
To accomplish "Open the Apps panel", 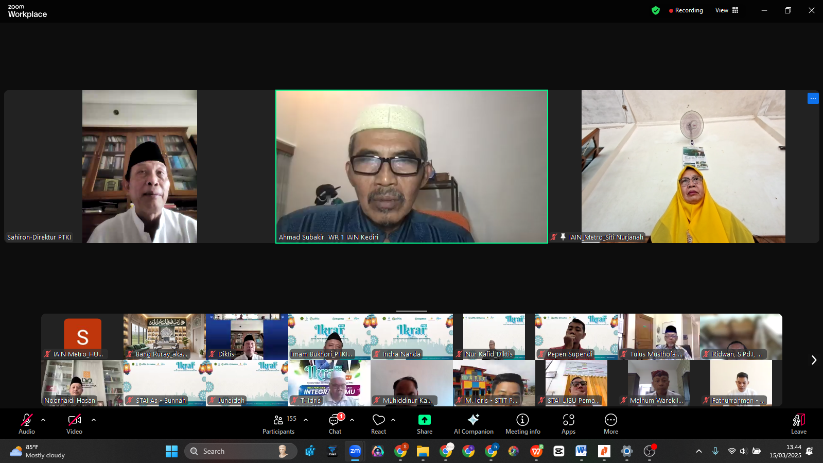I will [568, 424].
